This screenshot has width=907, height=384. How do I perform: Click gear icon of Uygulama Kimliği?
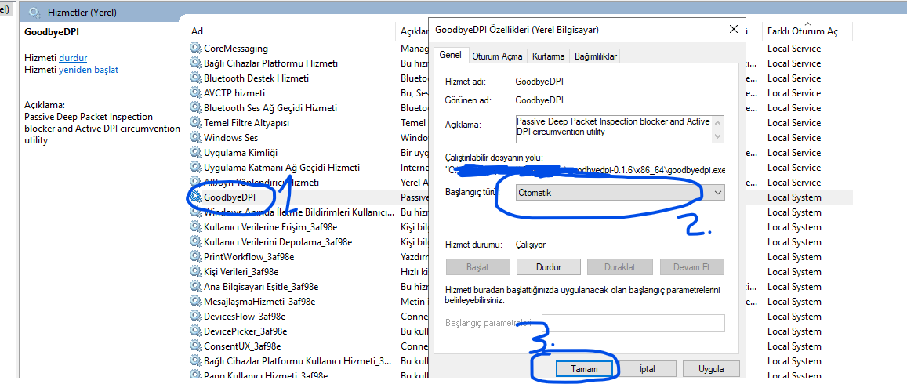pyautogui.click(x=196, y=153)
